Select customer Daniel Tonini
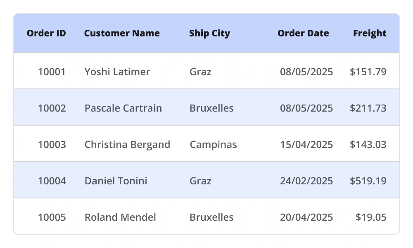The height and width of the screenshot is (248, 413). (116, 181)
